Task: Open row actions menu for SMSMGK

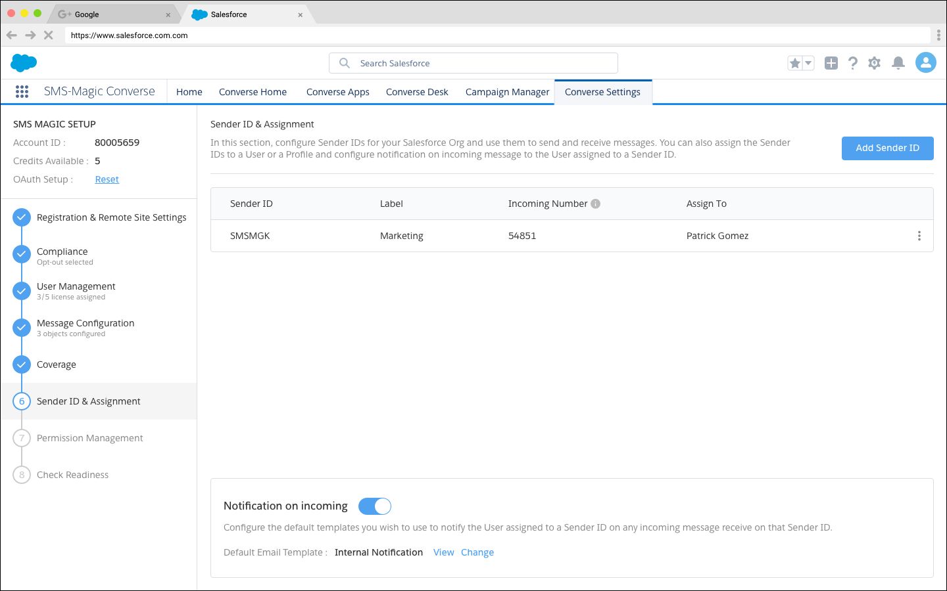Action: coord(919,236)
